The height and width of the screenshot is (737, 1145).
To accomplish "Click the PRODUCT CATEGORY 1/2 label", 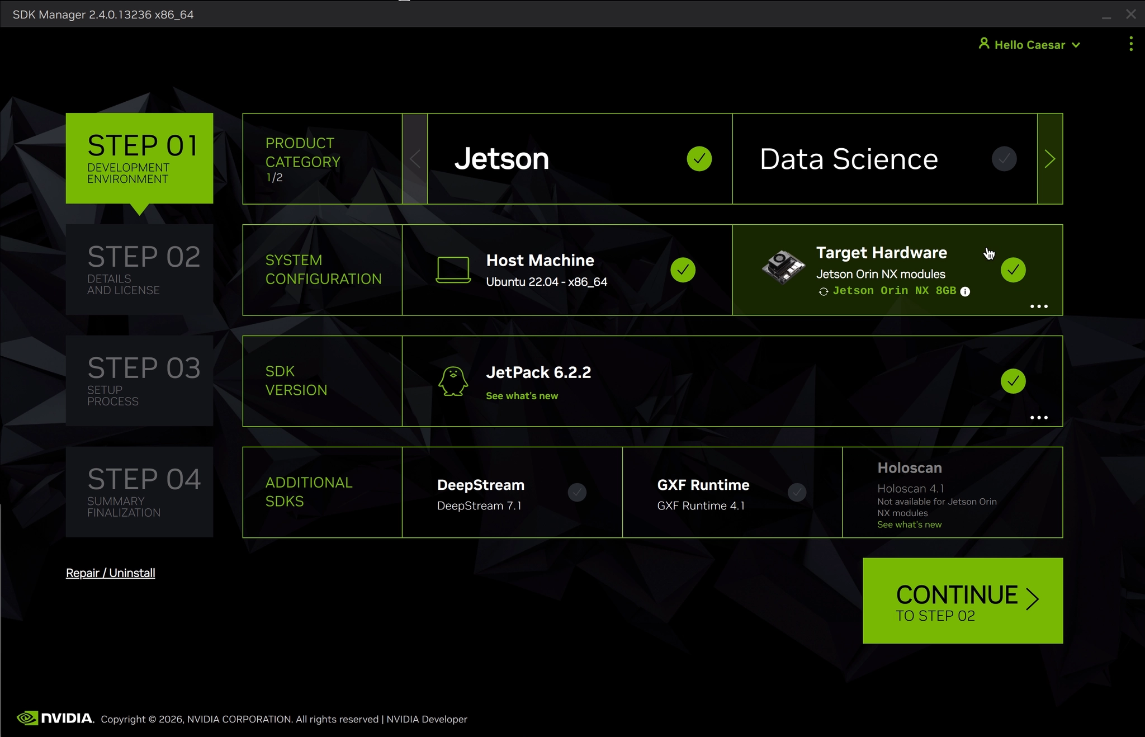I will click(x=303, y=159).
